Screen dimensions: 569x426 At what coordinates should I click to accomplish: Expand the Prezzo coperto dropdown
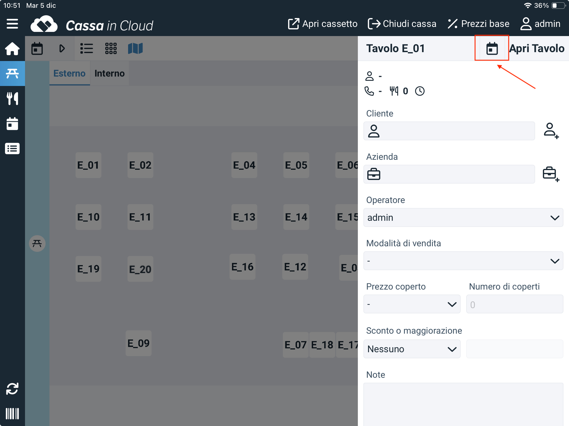point(412,304)
